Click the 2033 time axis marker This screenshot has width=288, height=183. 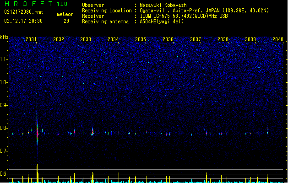(86, 39)
